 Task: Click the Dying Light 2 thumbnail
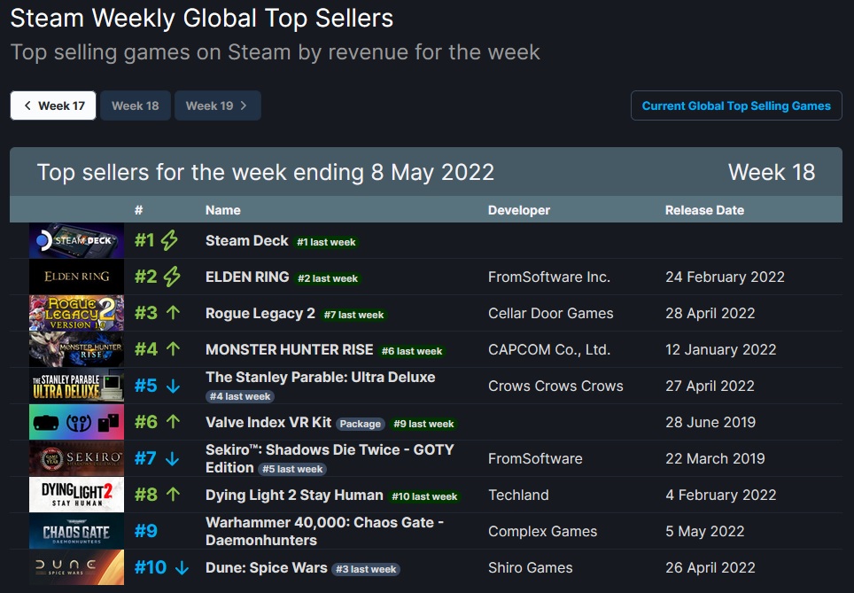point(76,495)
